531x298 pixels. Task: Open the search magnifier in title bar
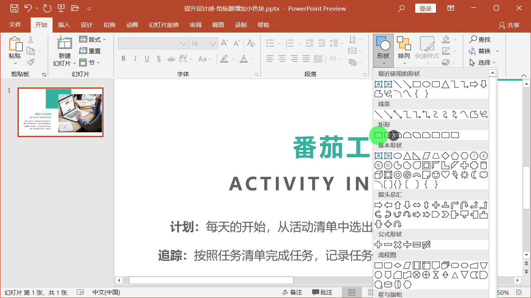[x=402, y=8]
